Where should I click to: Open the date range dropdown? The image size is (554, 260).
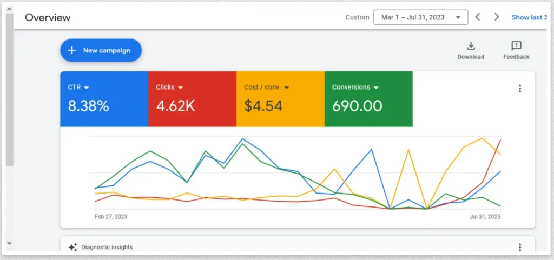(420, 17)
